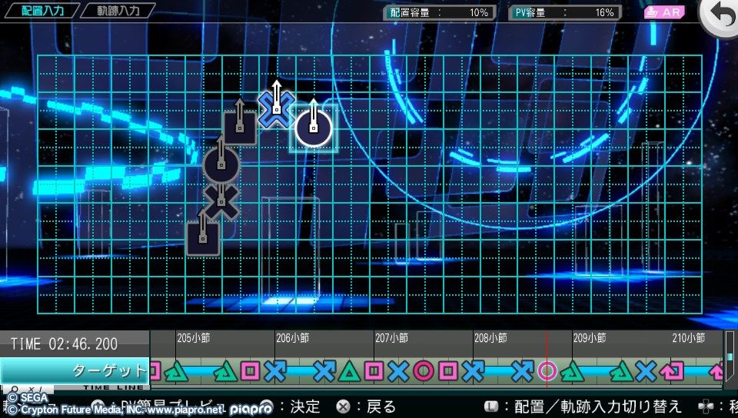Click the 配置容量 10% capacity indicator

pos(440,13)
